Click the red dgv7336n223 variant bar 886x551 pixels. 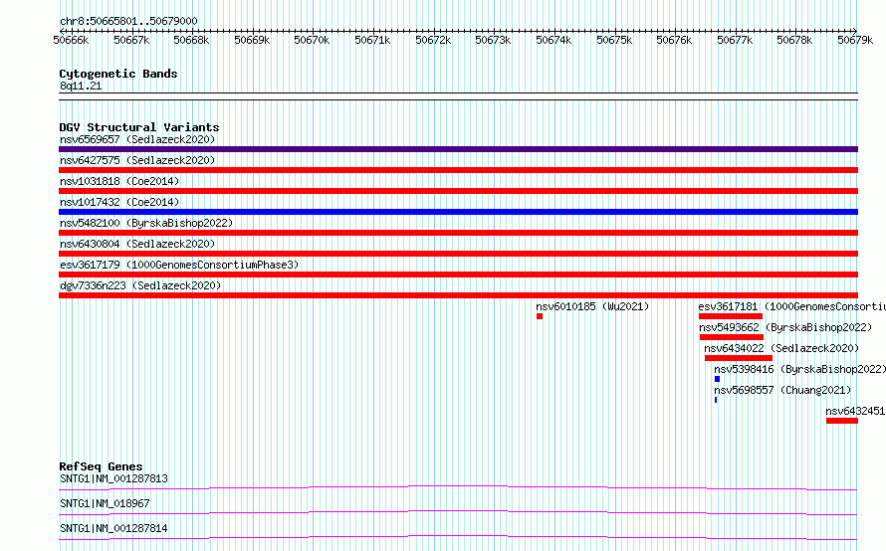458,295
